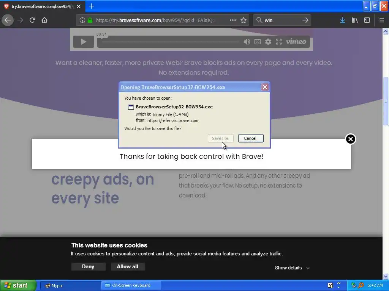This screenshot has width=389, height=291.
Task: Open the Vimeo logo link
Action: coord(296,41)
